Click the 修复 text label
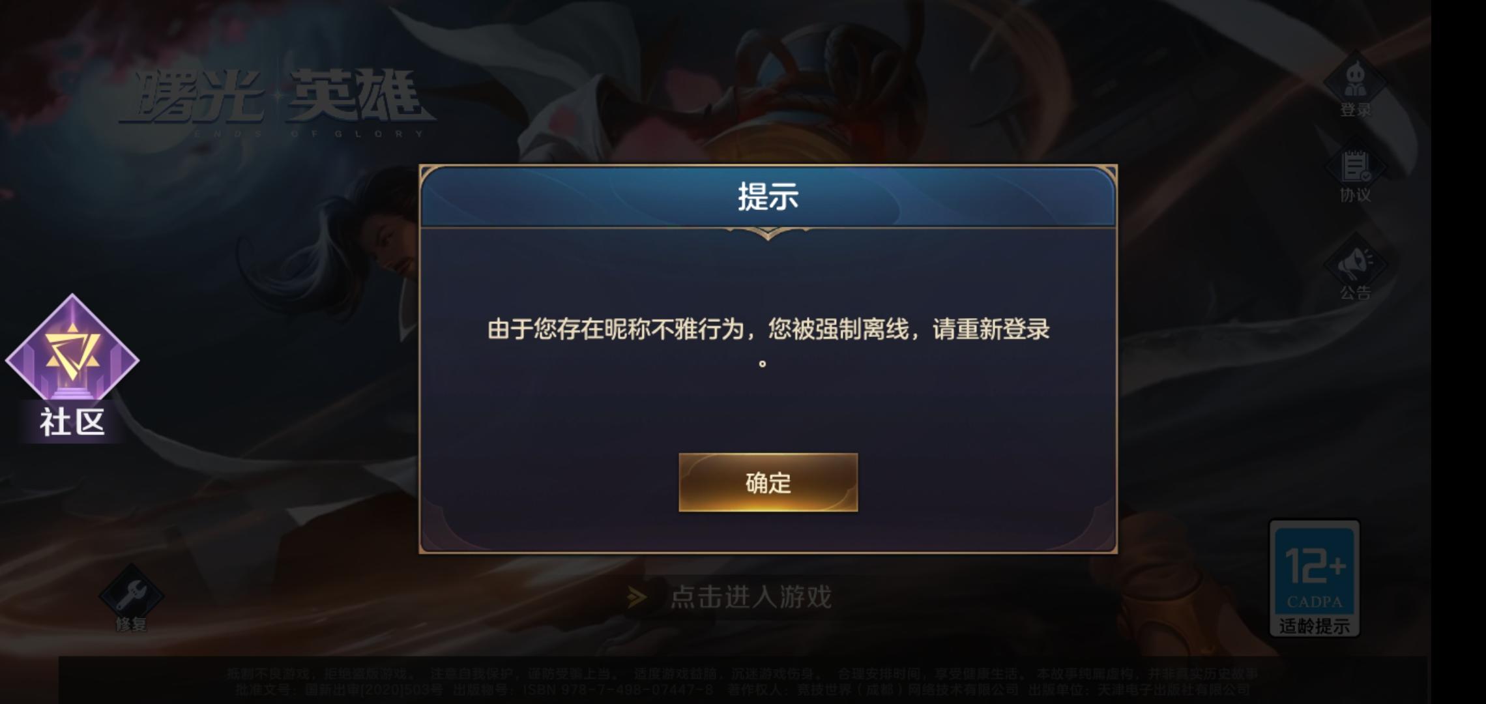1486x704 pixels. point(131,624)
